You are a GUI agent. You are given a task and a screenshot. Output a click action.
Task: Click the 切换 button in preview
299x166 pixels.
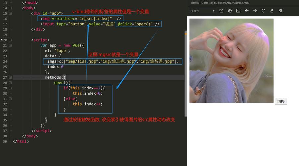281,101
